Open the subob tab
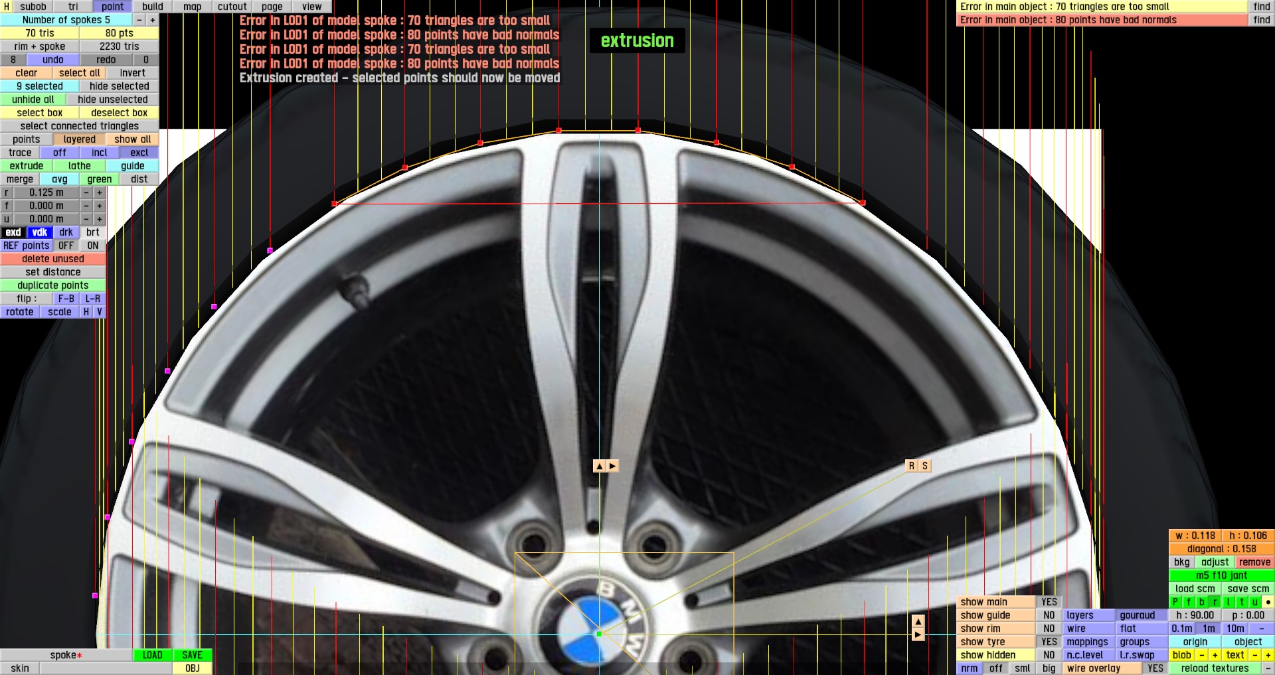 (x=33, y=7)
